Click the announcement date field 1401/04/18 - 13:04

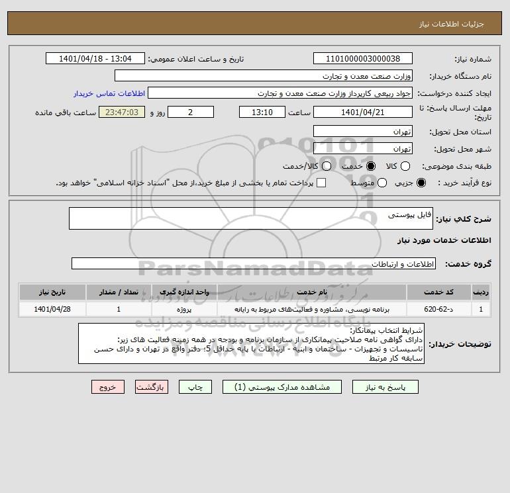pos(95,58)
